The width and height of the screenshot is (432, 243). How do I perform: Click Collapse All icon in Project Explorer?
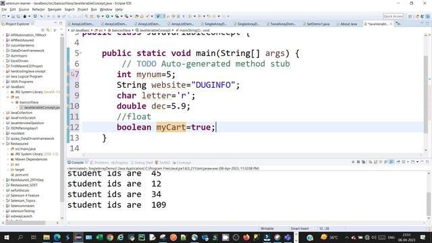coord(43,30)
